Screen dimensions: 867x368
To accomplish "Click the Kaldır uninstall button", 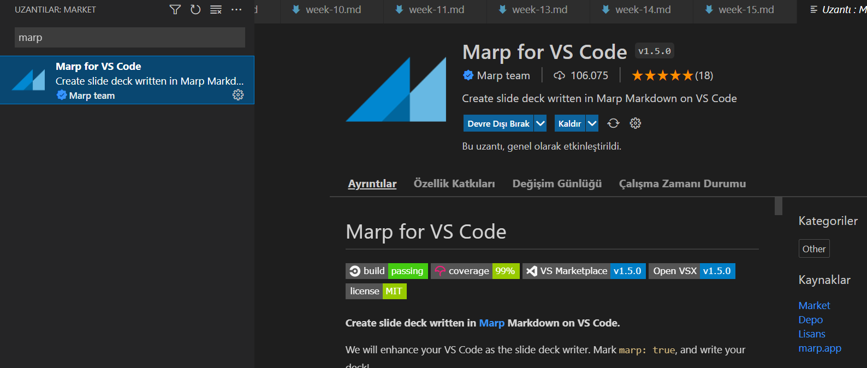I will click(569, 123).
